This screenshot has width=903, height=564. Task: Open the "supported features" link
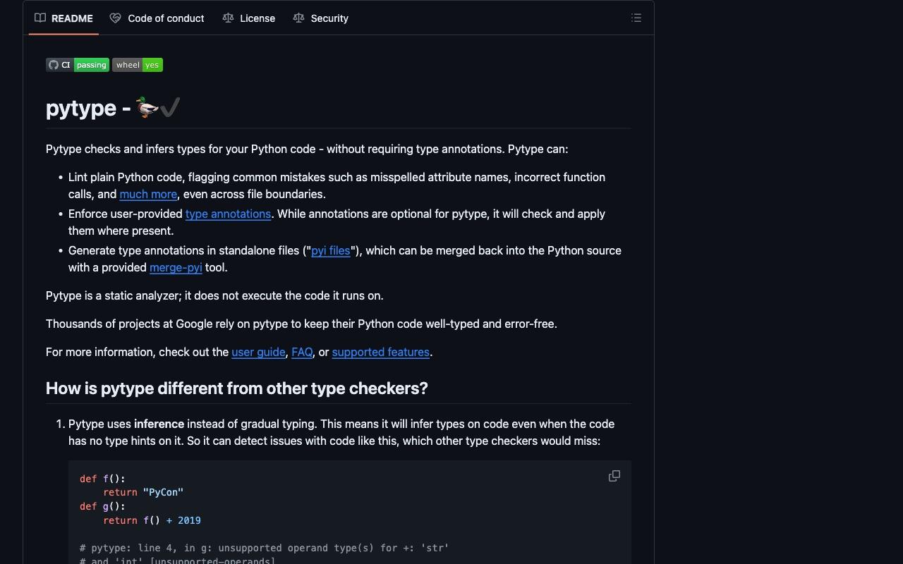tap(381, 352)
